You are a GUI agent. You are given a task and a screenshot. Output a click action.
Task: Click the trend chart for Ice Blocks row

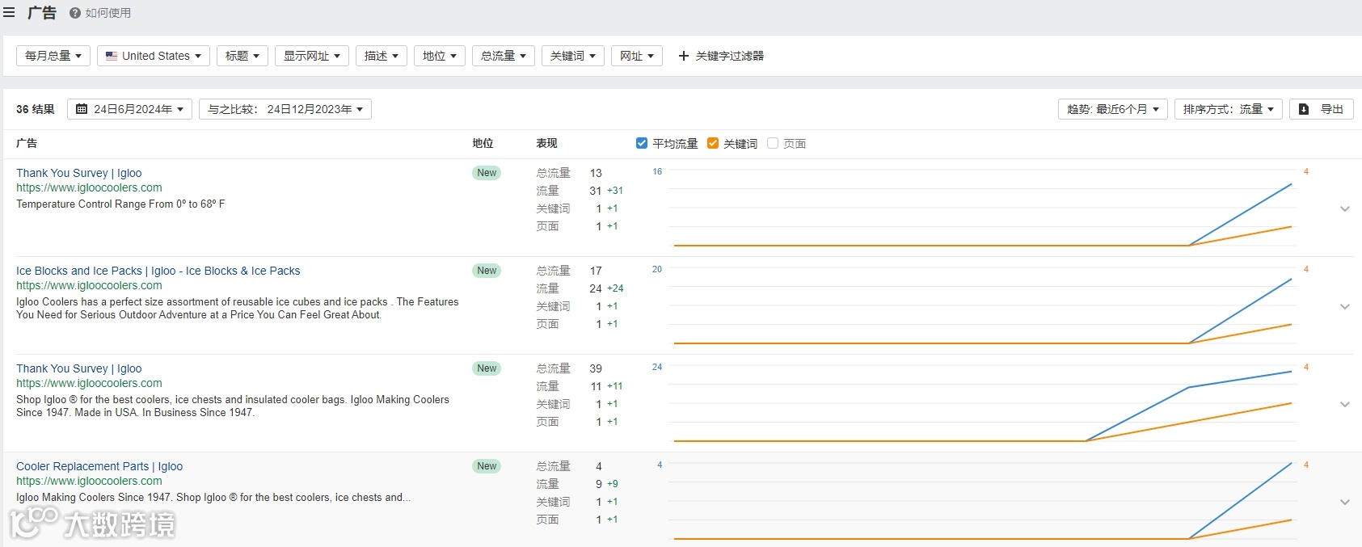pyautogui.click(x=983, y=307)
